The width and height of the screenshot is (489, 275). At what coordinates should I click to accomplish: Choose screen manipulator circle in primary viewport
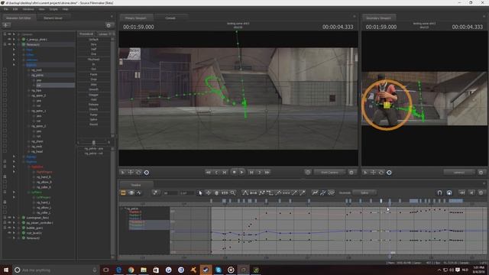[146, 173]
